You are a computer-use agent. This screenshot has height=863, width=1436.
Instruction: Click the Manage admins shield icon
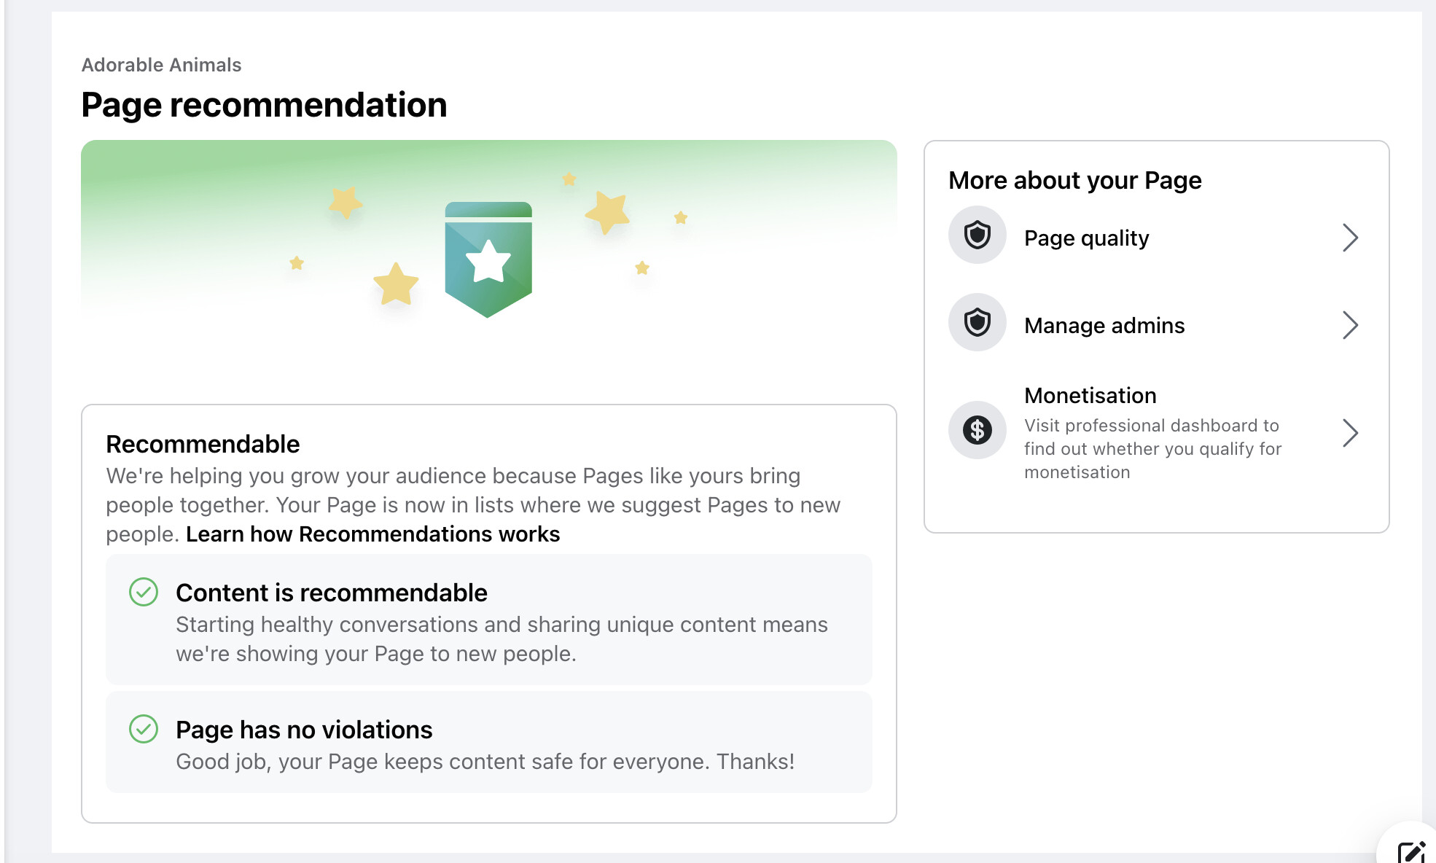(977, 322)
